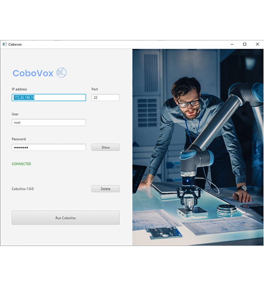
Task: Minimize the Cobovox window
Action: pyautogui.click(x=232, y=44)
